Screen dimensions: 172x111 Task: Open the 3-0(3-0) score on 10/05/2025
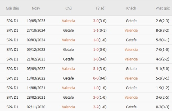[x=100, y=21]
